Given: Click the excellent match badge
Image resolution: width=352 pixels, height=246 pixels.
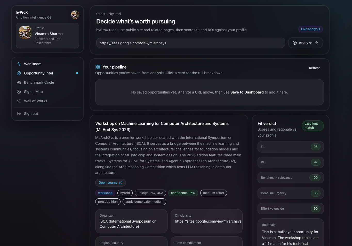Looking at the screenshot, I should coord(313,126).
